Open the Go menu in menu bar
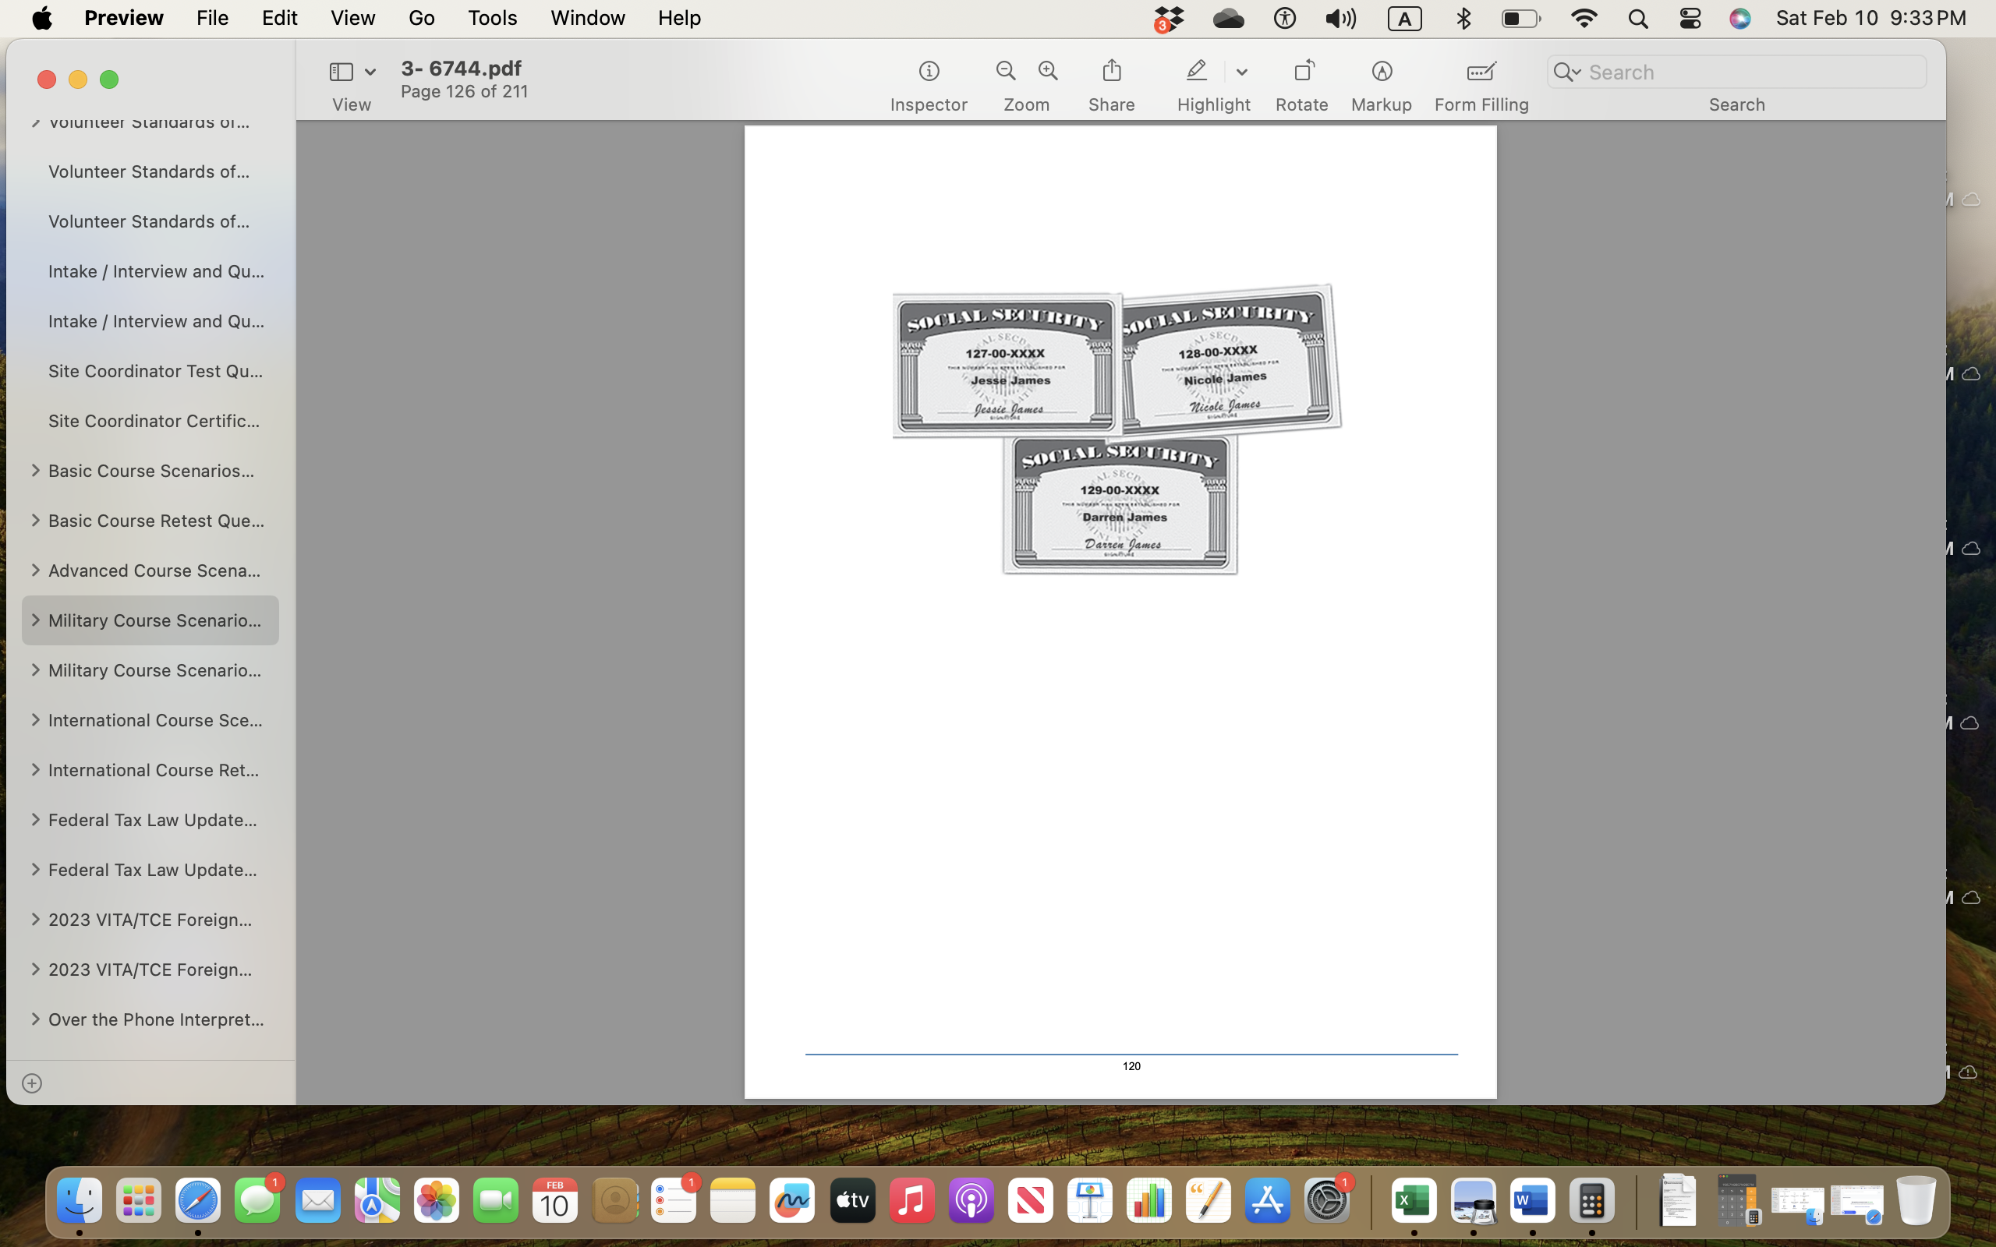The height and width of the screenshot is (1247, 1996). pyautogui.click(x=421, y=18)
